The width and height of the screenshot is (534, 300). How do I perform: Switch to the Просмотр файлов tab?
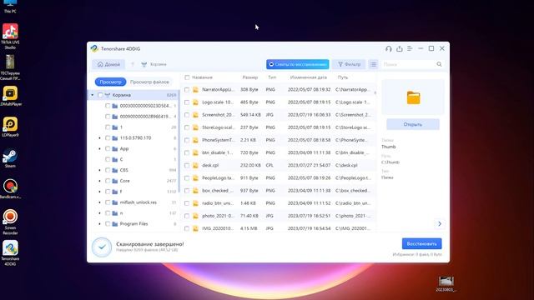point(149,82)
